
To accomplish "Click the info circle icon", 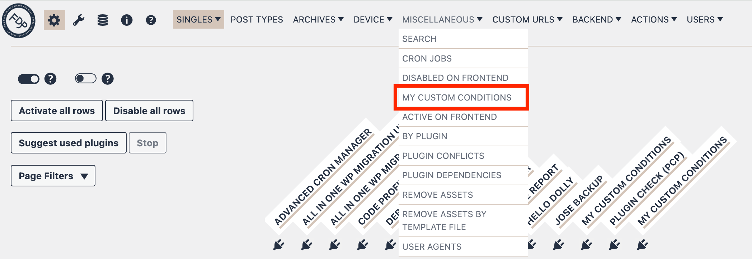I will tap(127, 20).
